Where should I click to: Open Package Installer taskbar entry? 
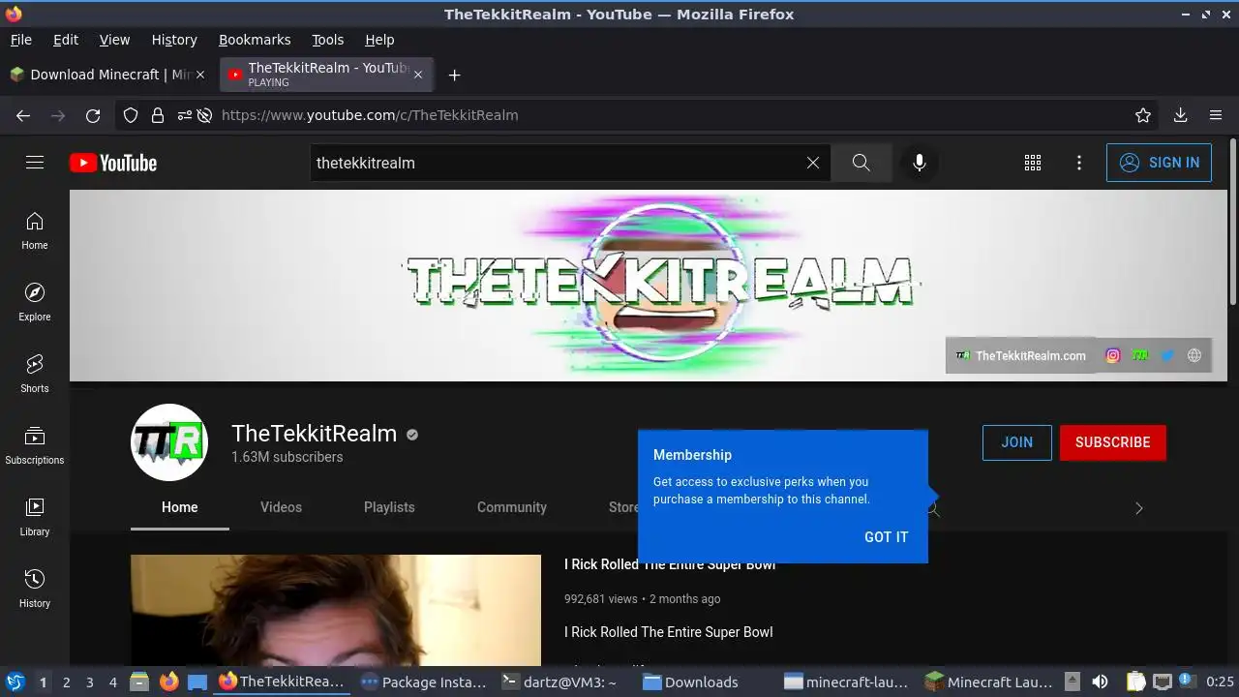pos(424,682)
